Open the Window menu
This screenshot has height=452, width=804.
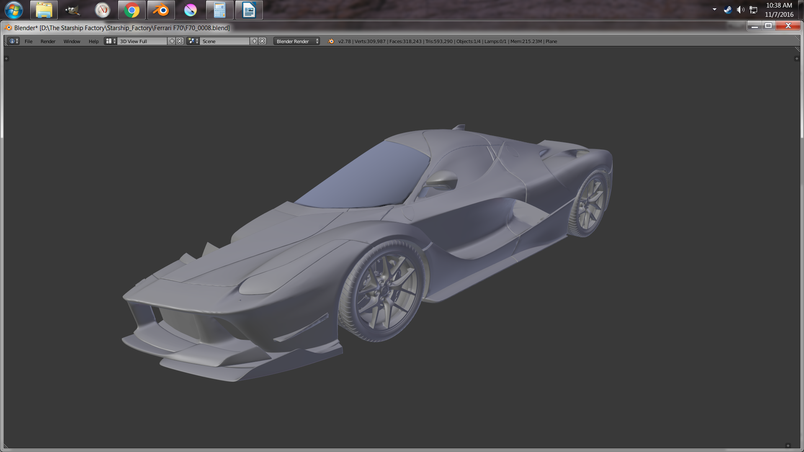click(x=72, y=41)
